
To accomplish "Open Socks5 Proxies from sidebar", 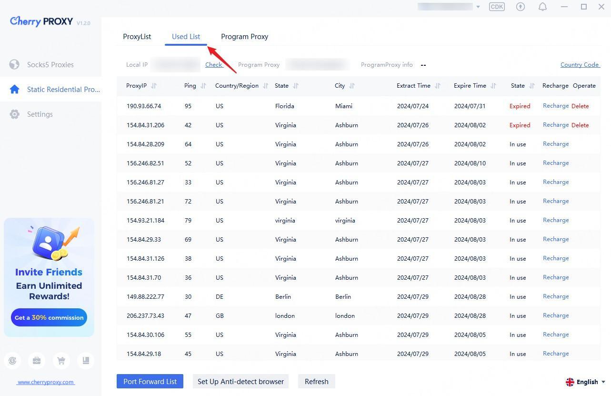I will (x=50, y=64).
